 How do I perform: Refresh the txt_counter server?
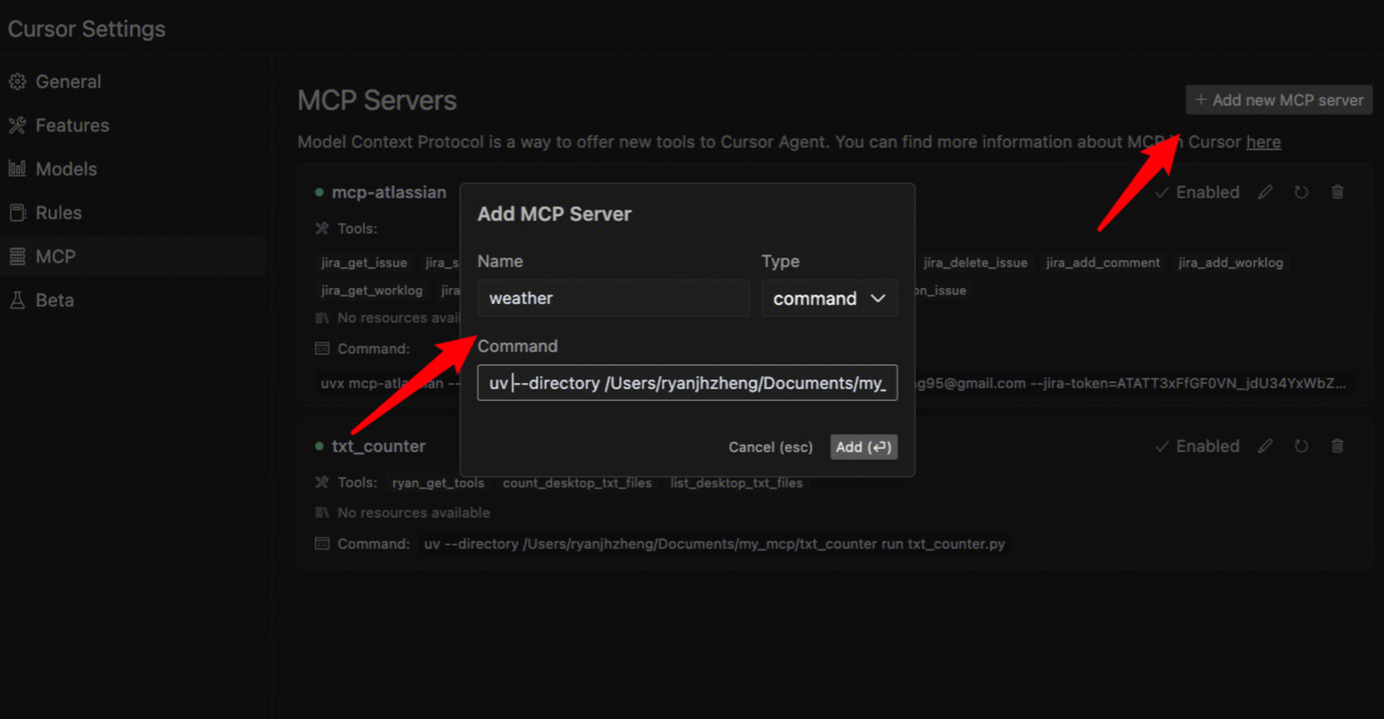1301,446
